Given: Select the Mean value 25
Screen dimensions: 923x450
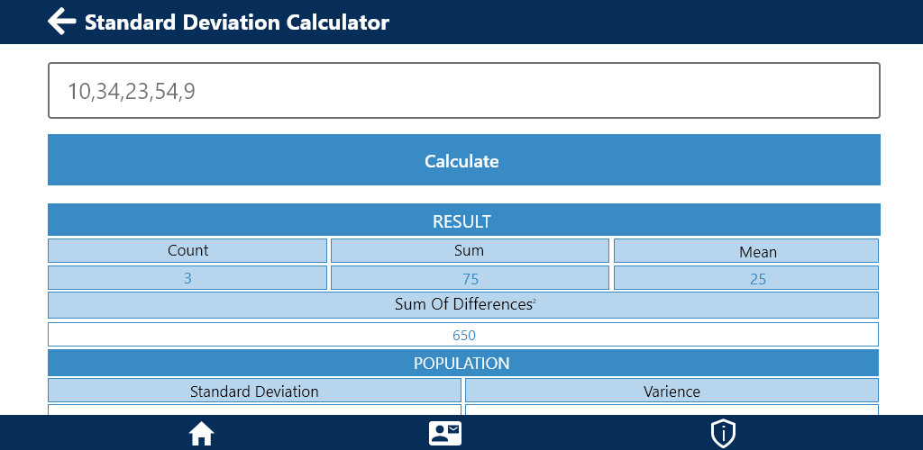Looking at the screenshot, I should point(746,278).
